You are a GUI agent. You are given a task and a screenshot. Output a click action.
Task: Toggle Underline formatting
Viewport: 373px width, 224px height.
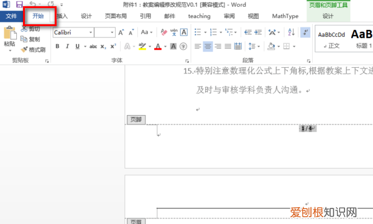[77, 46]
